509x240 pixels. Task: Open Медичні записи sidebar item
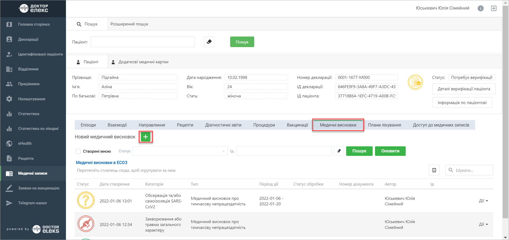33,173
